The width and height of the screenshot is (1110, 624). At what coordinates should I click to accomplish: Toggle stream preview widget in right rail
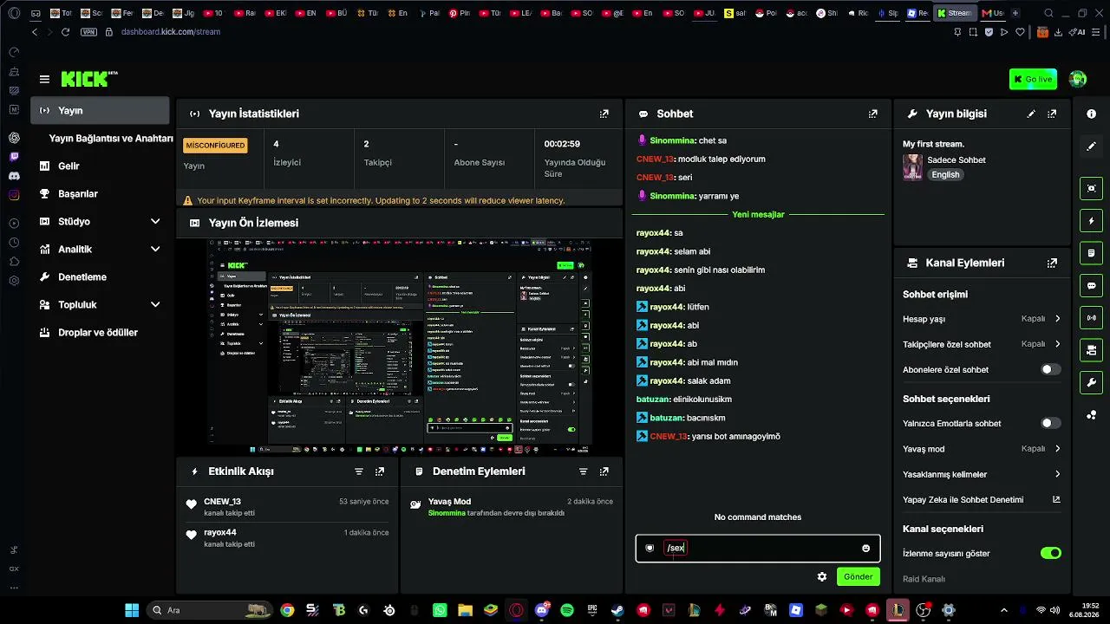point(1091,188)
